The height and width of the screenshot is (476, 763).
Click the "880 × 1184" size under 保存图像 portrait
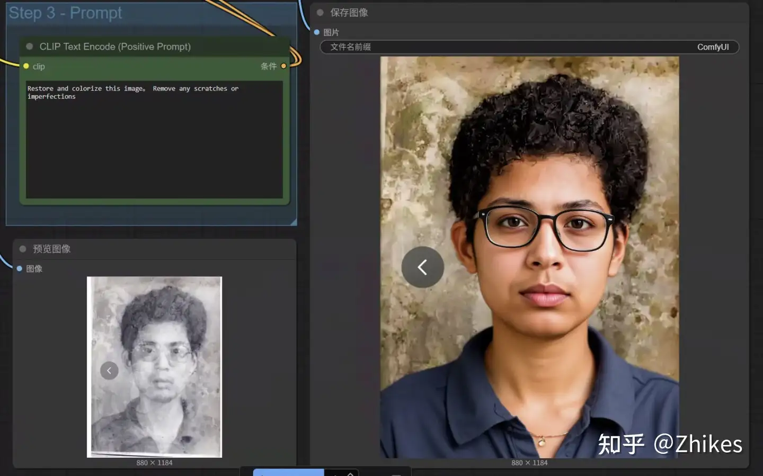[529, 463]
